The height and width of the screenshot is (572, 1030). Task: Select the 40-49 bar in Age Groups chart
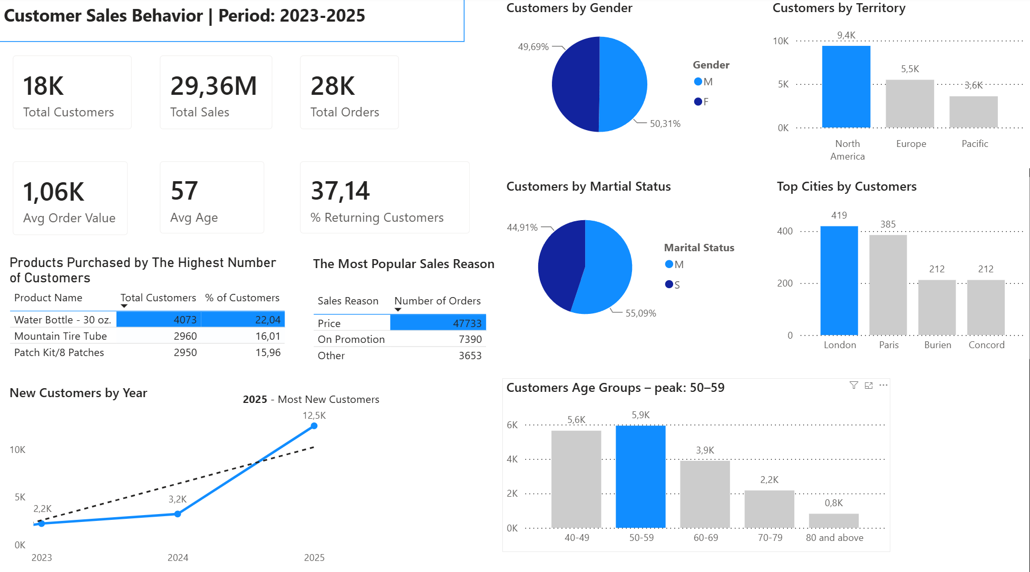tap(576, 479)
